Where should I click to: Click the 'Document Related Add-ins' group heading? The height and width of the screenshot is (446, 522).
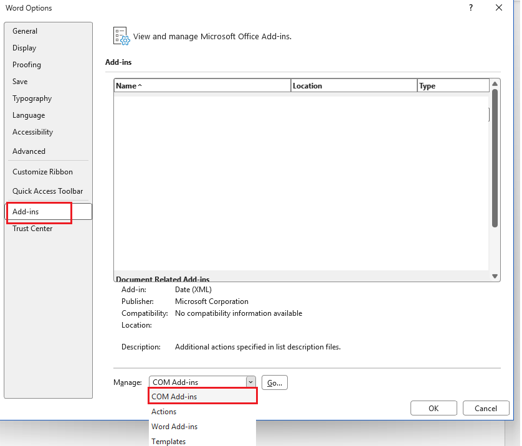click(163, 279)
